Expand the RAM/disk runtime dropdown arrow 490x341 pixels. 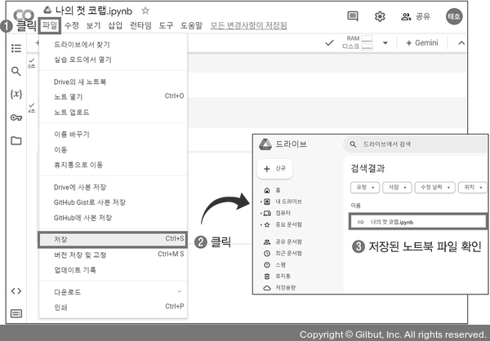tap(385, 42)
